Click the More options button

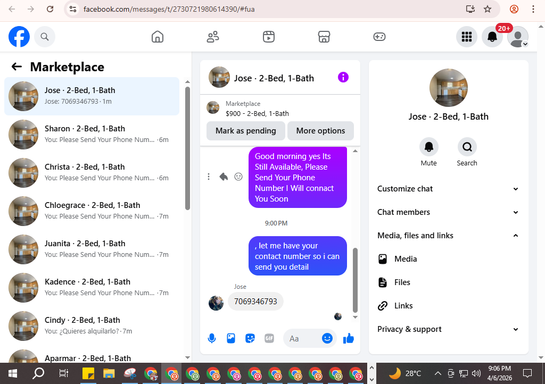coord(320,130)
